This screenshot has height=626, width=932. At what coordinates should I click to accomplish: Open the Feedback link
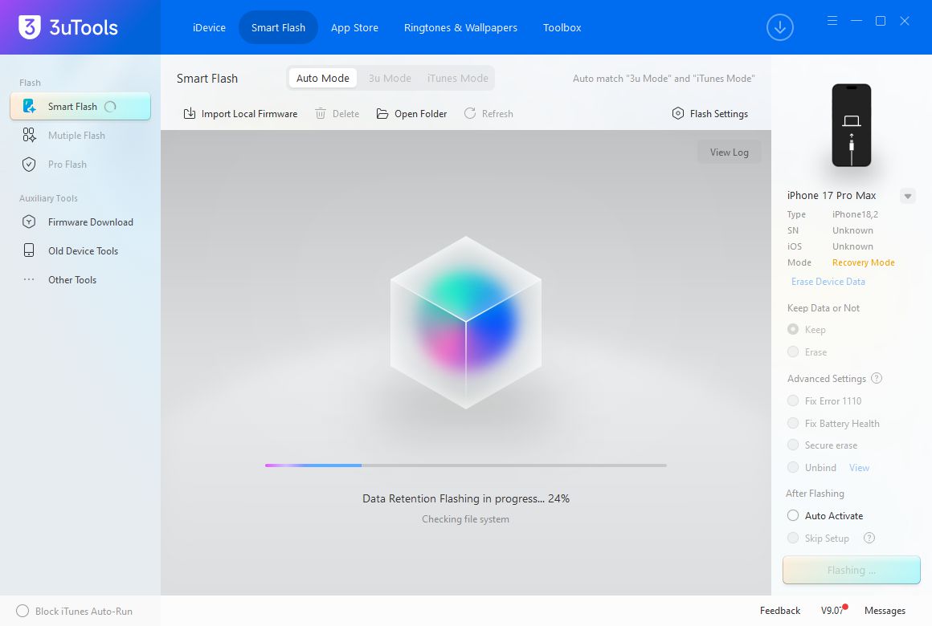point(780,611)
